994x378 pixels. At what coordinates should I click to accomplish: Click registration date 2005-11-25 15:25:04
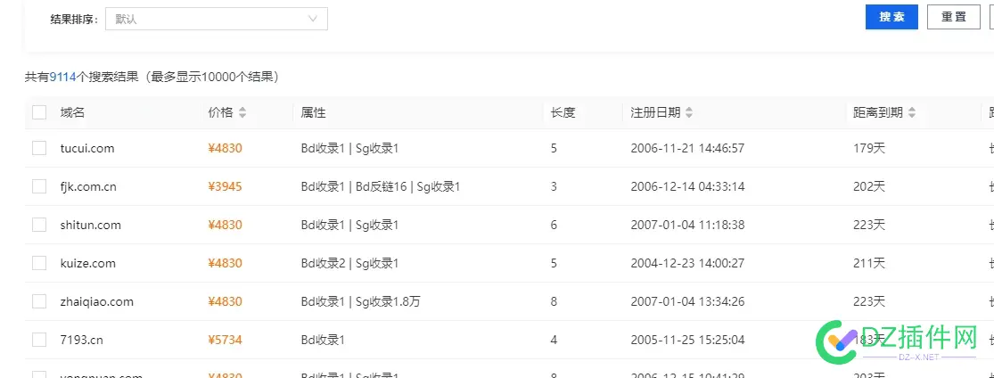(x=688, y=340)
